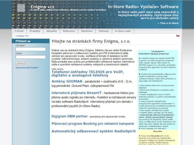The image size is (194, 145).
Task: Open Plánovací program Booking link
Action: 92,123
